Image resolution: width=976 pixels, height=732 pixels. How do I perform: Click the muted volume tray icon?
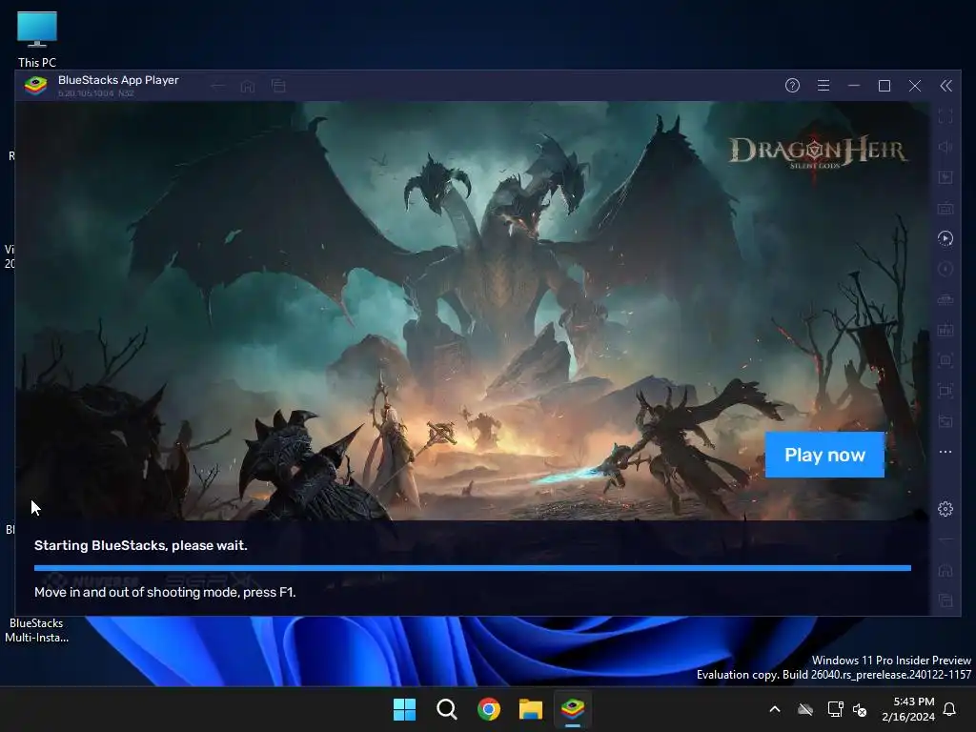[x=860, y=709]
